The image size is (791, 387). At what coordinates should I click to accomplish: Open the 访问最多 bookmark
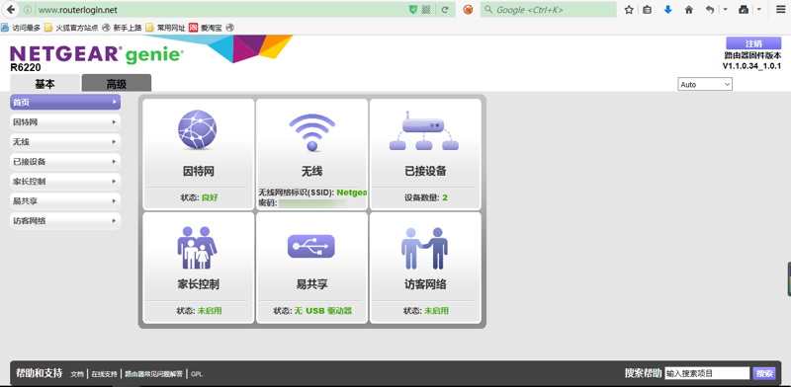21,28
